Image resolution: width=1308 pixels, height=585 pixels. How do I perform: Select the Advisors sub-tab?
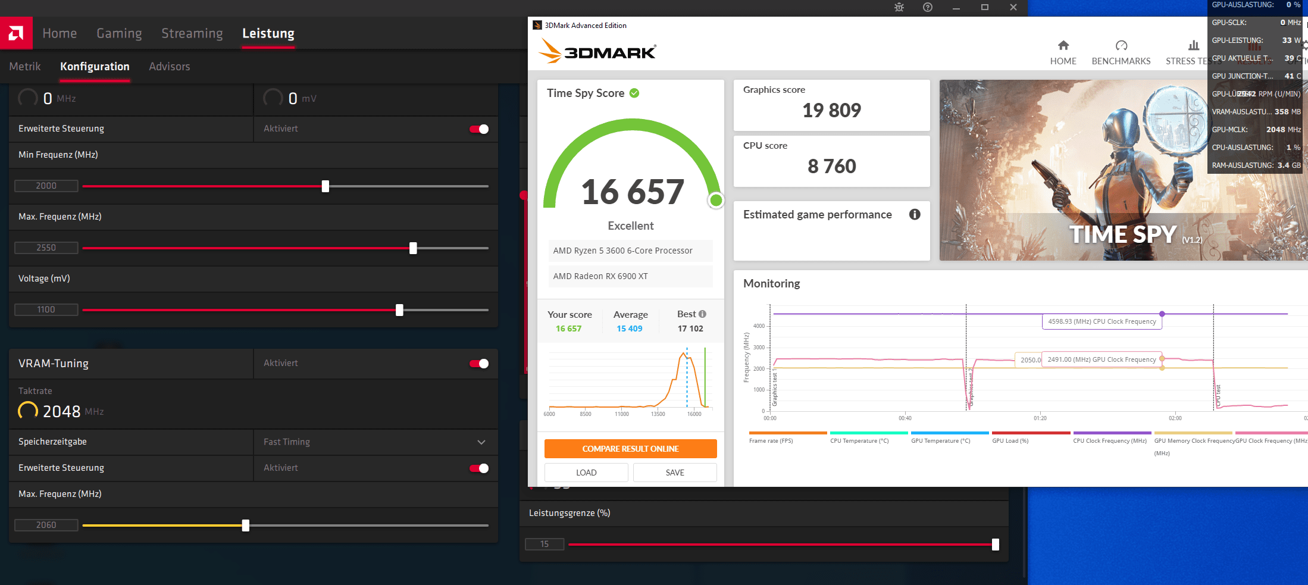pyautogui.click(x=170, y=67)
